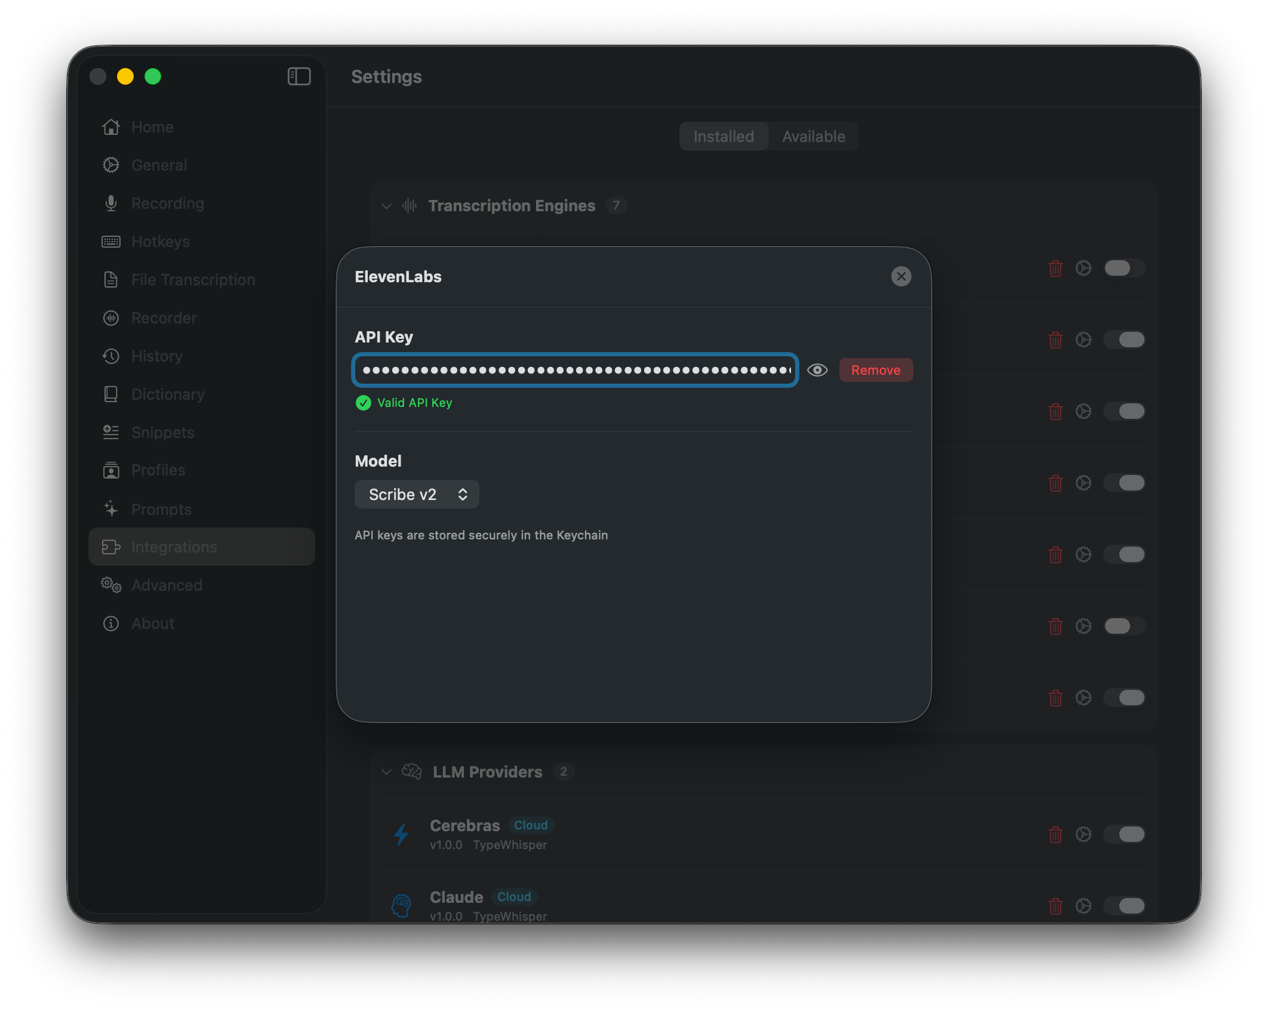The height and width of the screenshot is (1012, 1268).
Task: Click the Snippets sidebar icon
Action: coord(111,432)
